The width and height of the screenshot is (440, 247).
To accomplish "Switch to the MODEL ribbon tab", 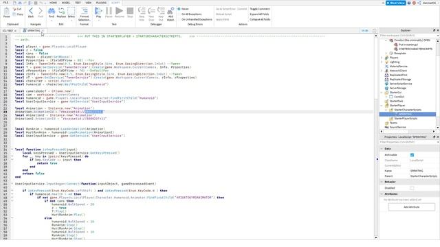I will pos(66,3).
